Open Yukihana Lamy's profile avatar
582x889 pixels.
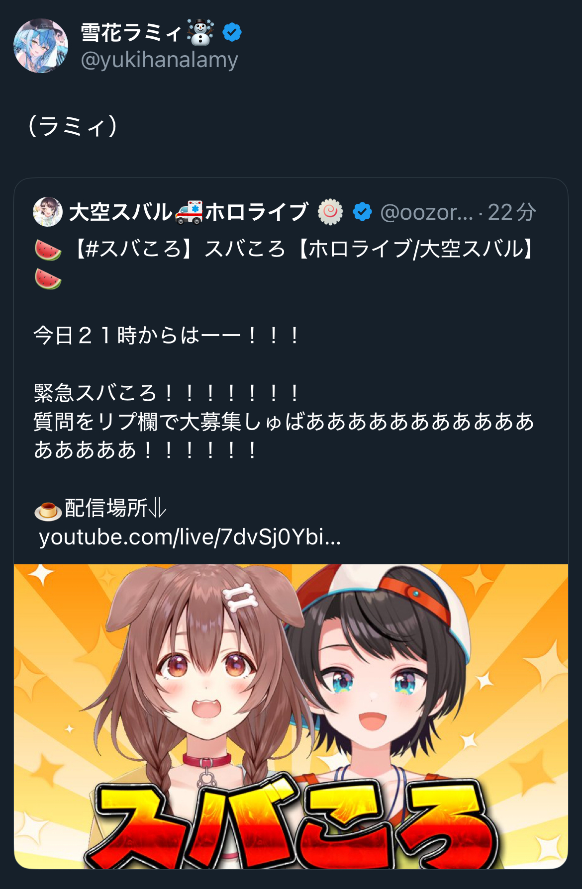click(41, 46)
